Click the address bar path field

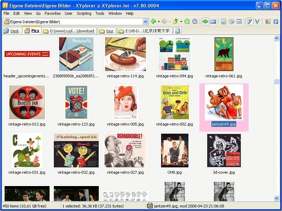point(76,22)
